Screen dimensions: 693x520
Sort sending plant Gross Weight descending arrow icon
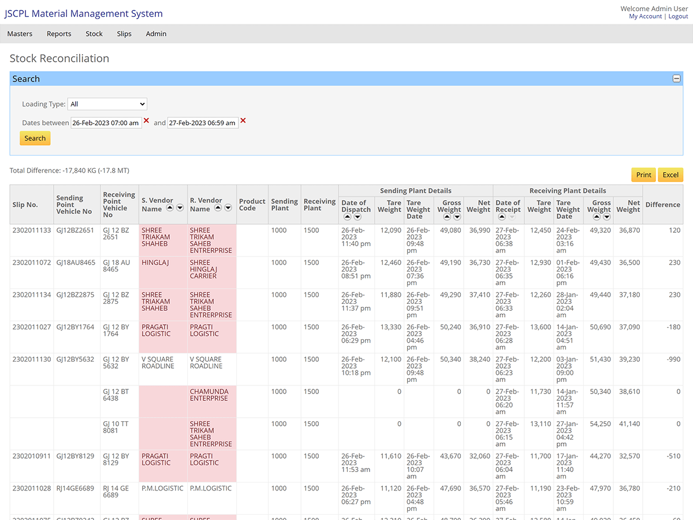(457, 217)
